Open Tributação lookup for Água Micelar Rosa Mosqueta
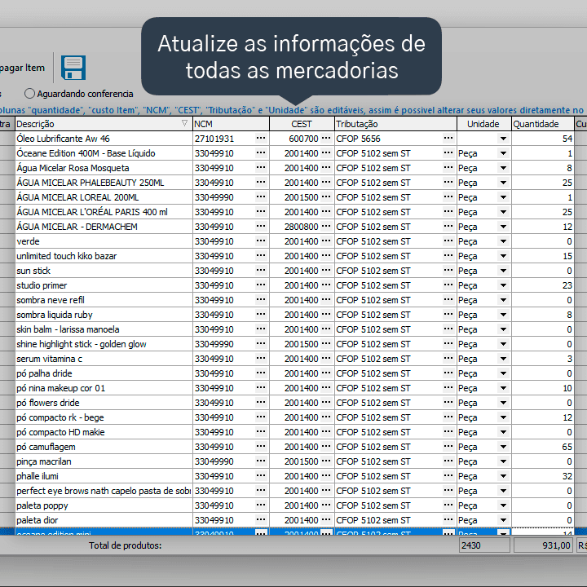The height and width of the screenshot is (587, 587). 448,168
